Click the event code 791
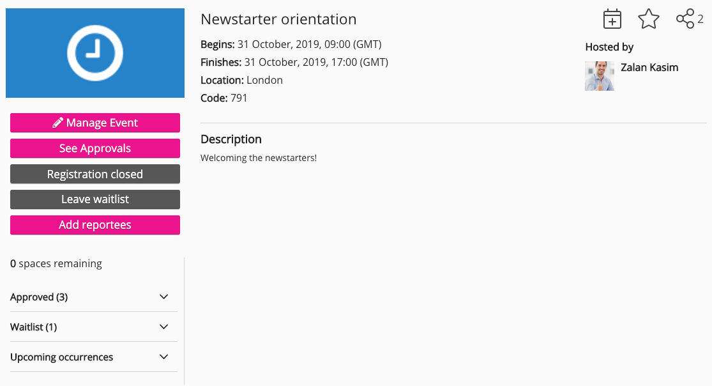Image resolution: width=712 pixels, height=386 pixels. pyautogui.click(x=239, y=98)
